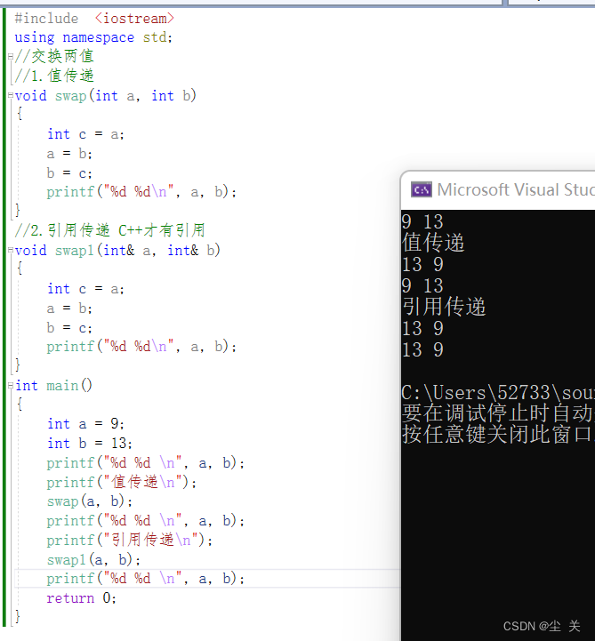Click the 'printf("引用传递\n");' line

coord(130,541)
